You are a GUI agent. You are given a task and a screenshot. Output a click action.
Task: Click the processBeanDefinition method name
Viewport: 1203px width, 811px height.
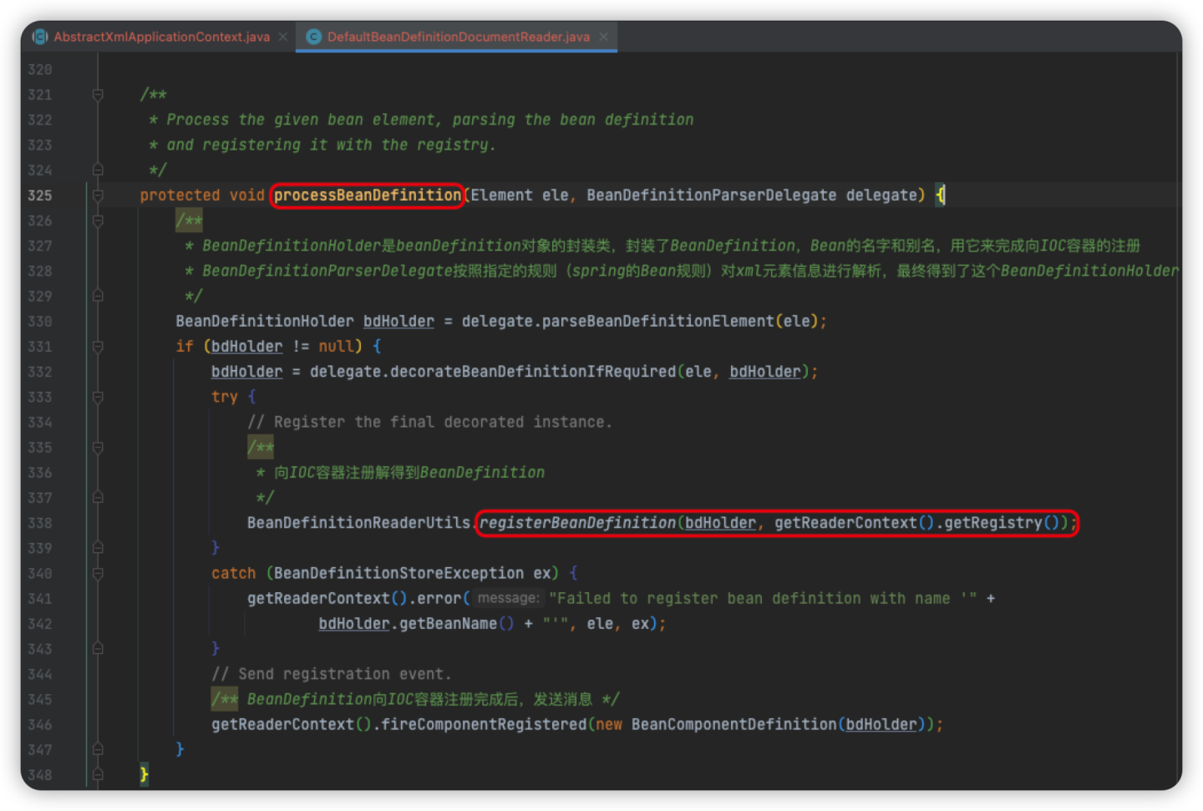click(368, 195)
